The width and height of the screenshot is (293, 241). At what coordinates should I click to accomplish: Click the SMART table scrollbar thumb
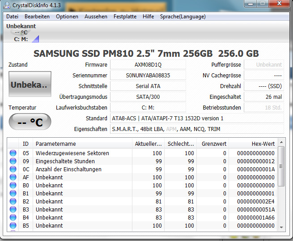coord(281,166)
